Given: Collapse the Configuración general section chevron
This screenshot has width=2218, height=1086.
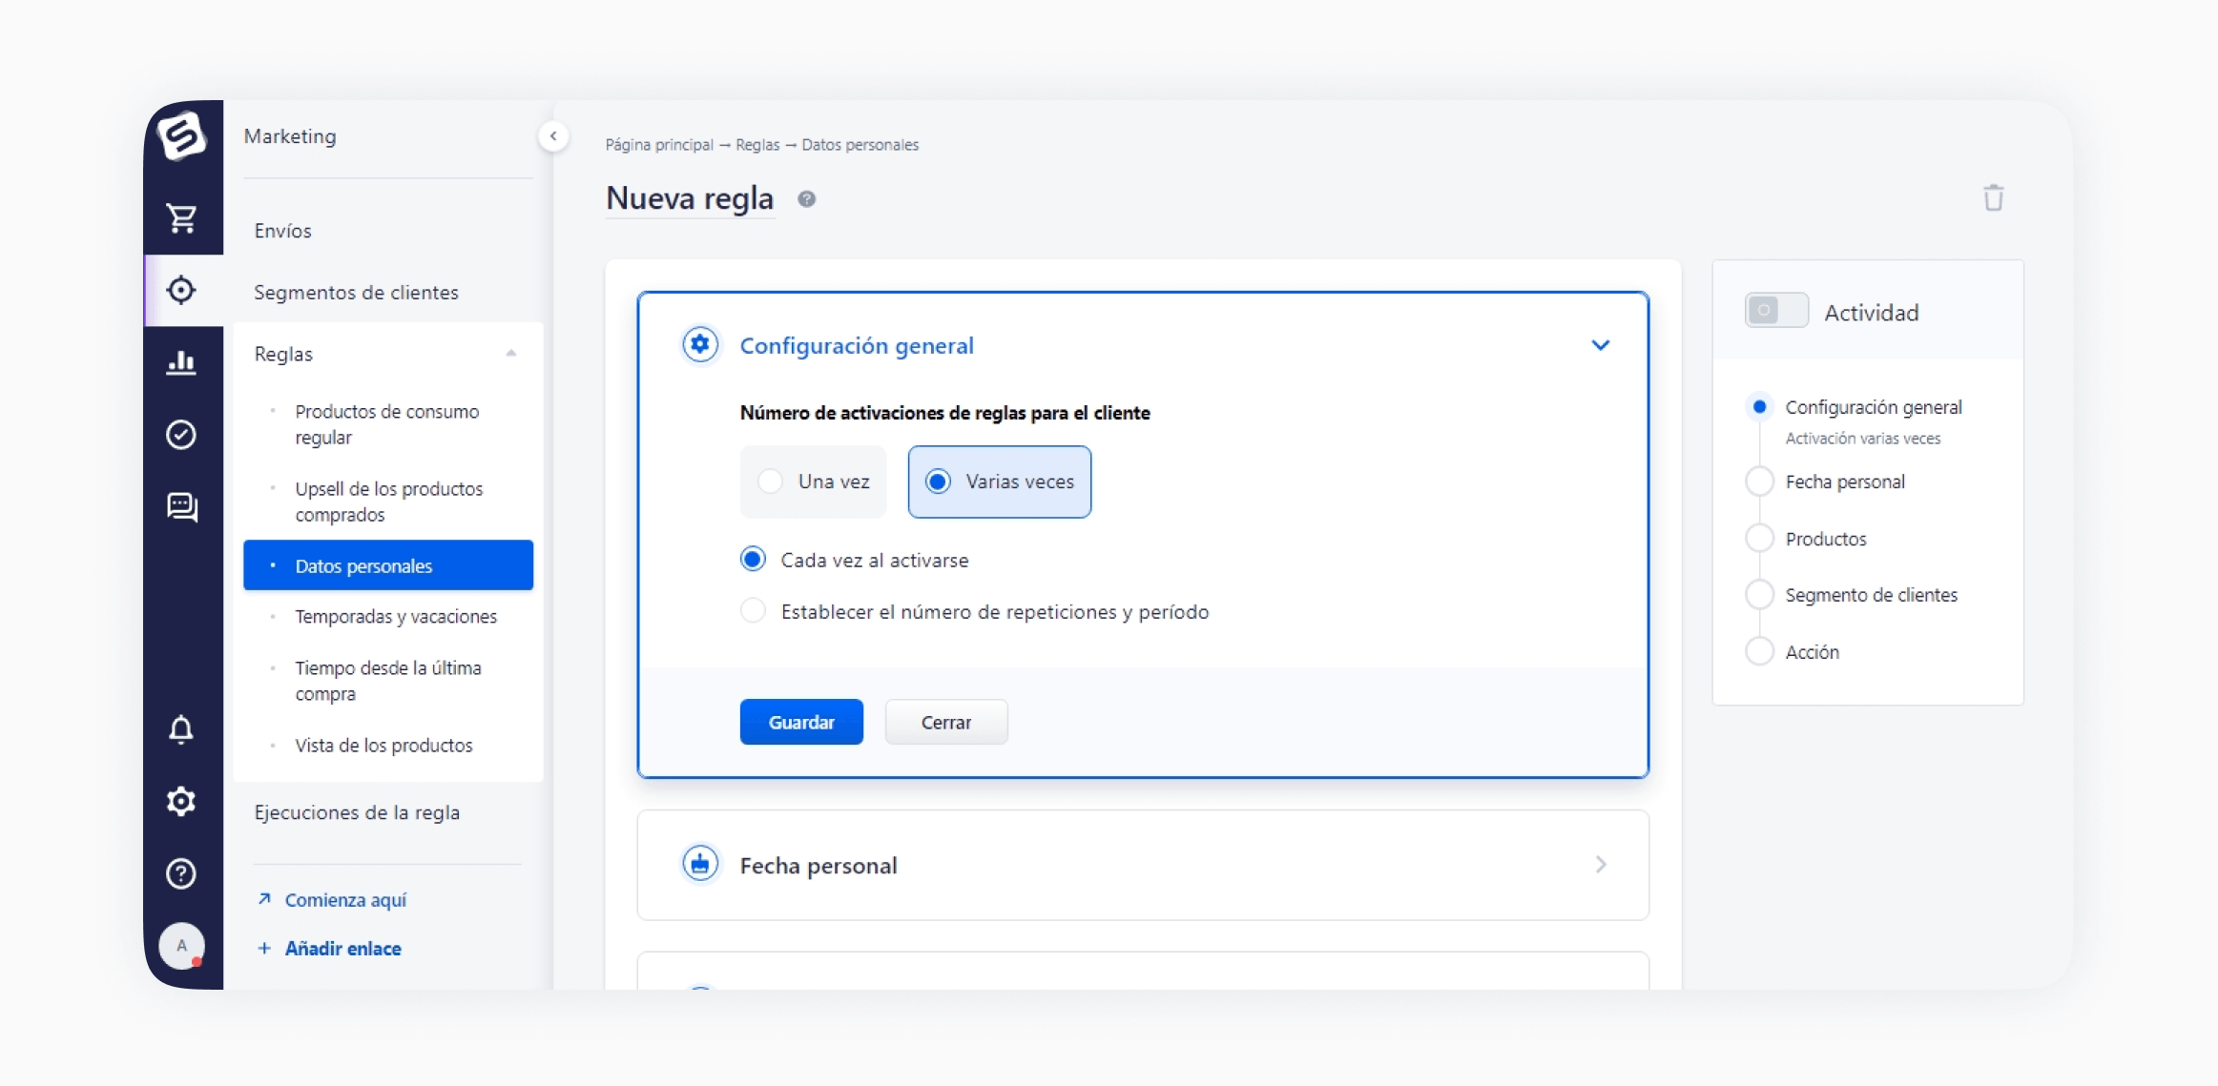Looking at the screenshot, I should point(1600,345).
